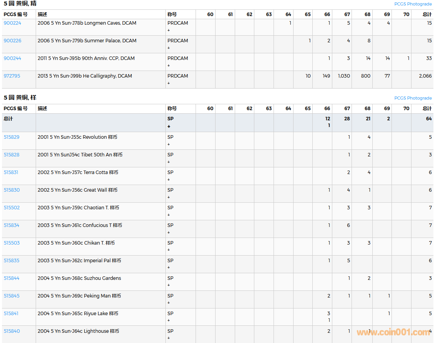Open PCGS number 900224 link
Viewport: 435px width, 343px height.
coord(13,23)
